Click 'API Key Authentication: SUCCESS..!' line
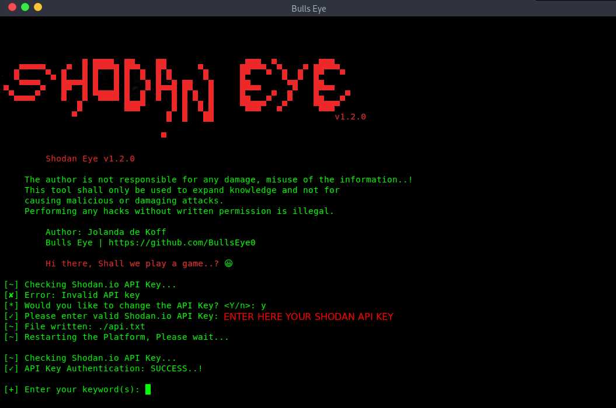Viewport: 616px width, 408px height. coord(113,368)
